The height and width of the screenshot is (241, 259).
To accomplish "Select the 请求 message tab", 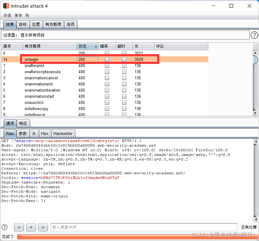I will click(10, 123).
